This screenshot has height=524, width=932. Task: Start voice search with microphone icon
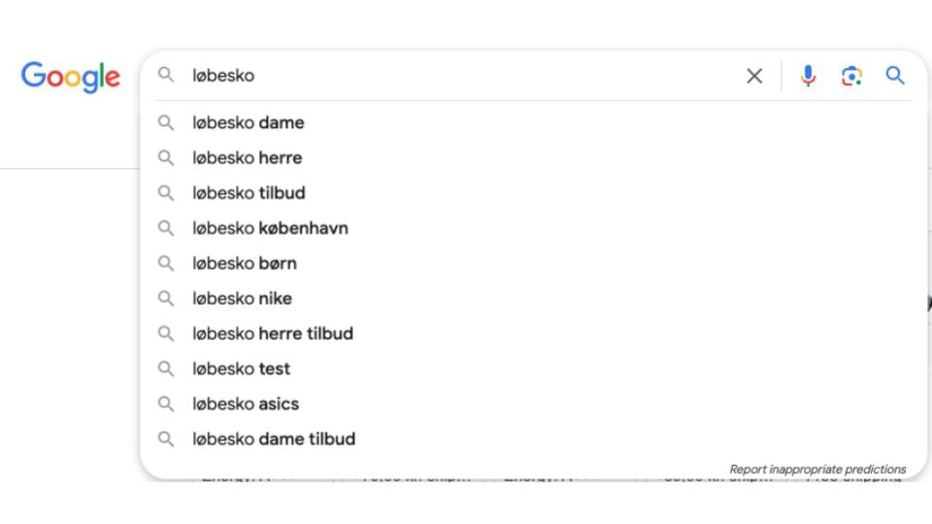pos(808,76)
